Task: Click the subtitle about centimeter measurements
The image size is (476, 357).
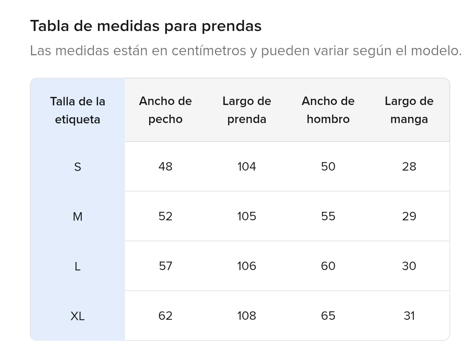Action: [245, 50]
